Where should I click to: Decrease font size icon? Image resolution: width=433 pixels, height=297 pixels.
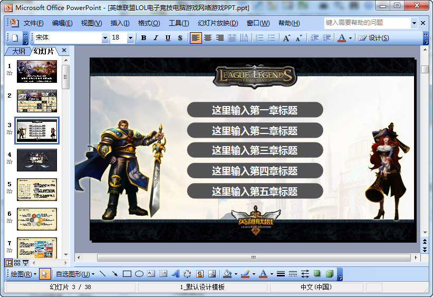point(299,38)
